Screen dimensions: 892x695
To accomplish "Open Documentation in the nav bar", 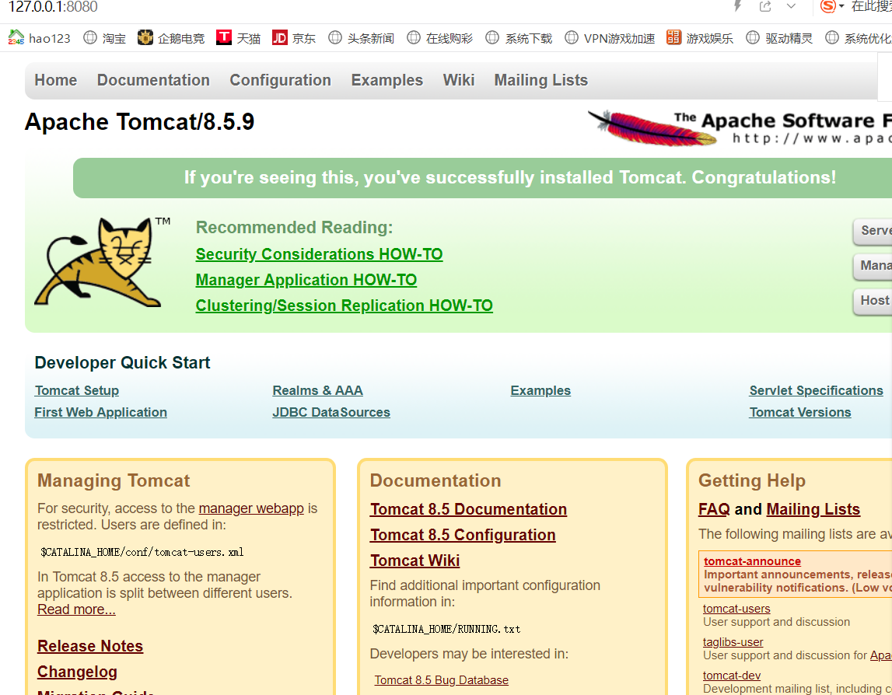I will (154, 80).
